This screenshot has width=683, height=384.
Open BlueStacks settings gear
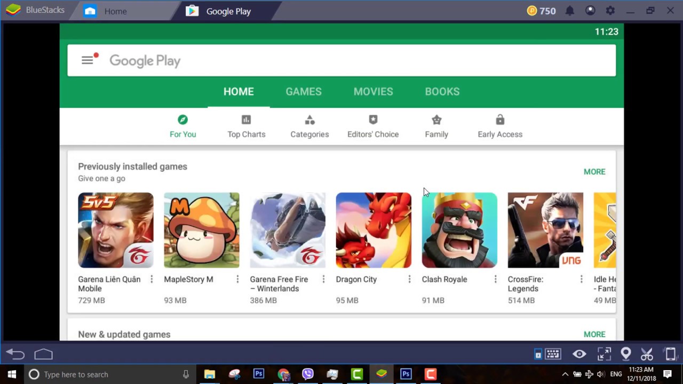click(610, 11)
